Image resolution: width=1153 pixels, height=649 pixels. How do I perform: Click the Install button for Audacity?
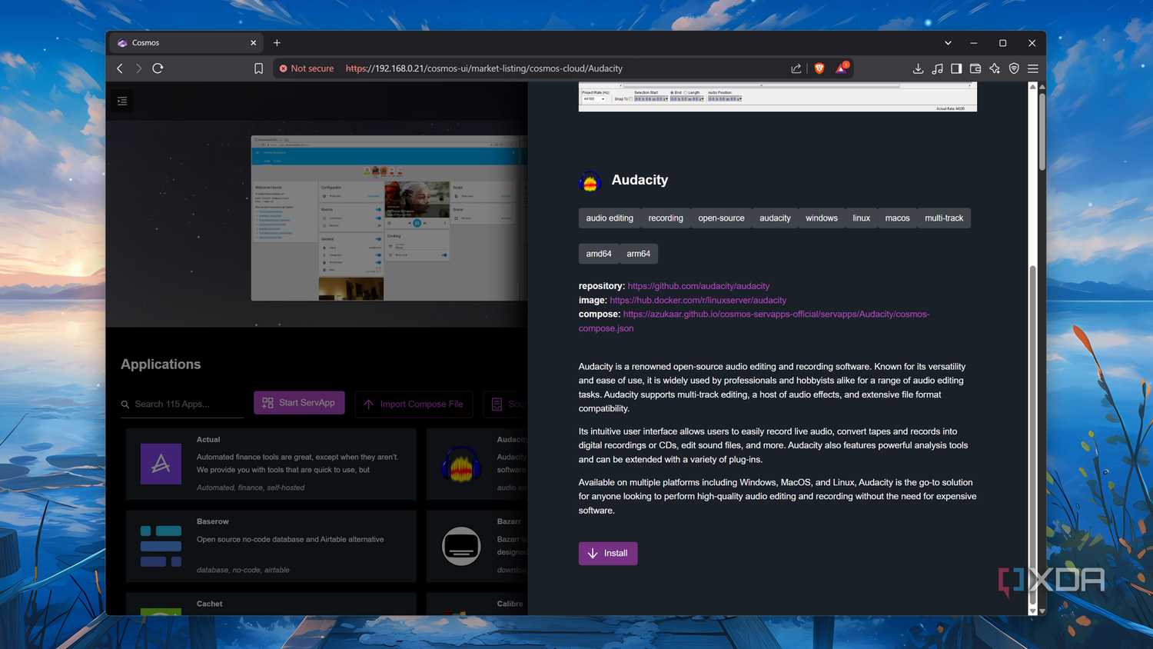[x=608, y=554]
